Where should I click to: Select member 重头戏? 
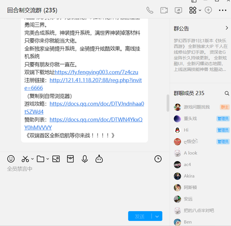click(x=201, y=119)
